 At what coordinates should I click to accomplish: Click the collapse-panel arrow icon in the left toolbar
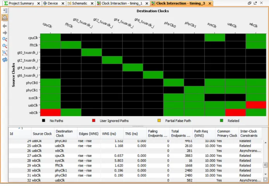pyautogui.click(x=5, y=10)
